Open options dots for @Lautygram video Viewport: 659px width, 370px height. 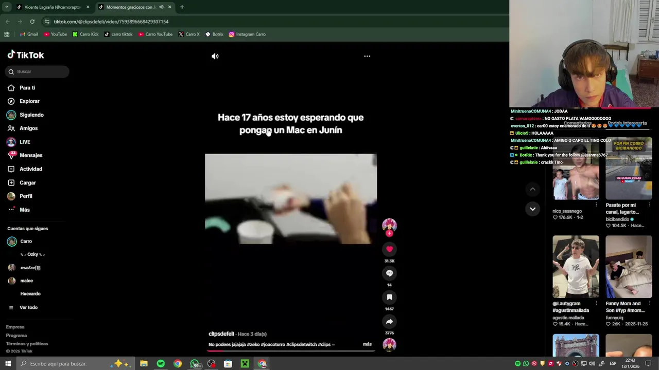[597, 304]
